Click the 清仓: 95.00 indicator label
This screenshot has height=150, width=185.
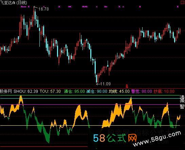[x=74, y=91]
